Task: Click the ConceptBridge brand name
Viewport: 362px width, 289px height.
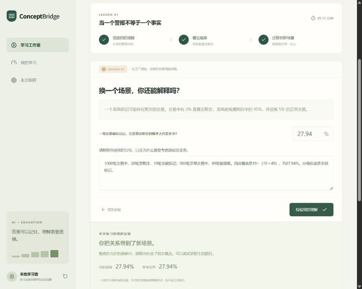Action: point(39,17)
